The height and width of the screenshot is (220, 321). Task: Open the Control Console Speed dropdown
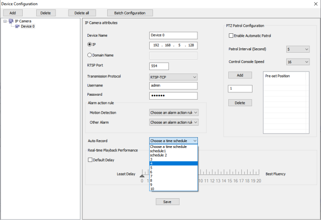click(x=297, y=62)
